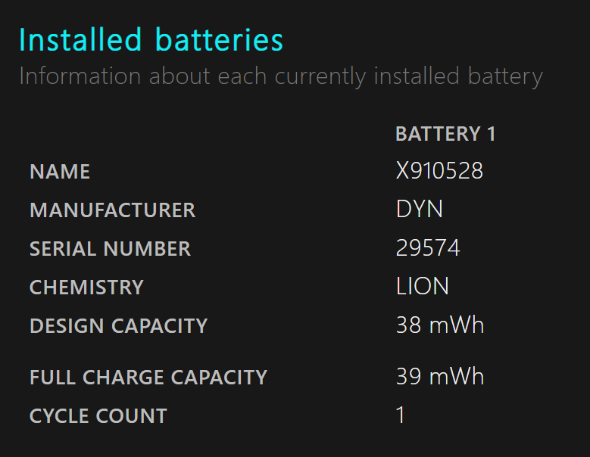This screenshot has height=457, width=590.
Task: Select the manufacturer value DYN
Action: (x=420, y=209)
